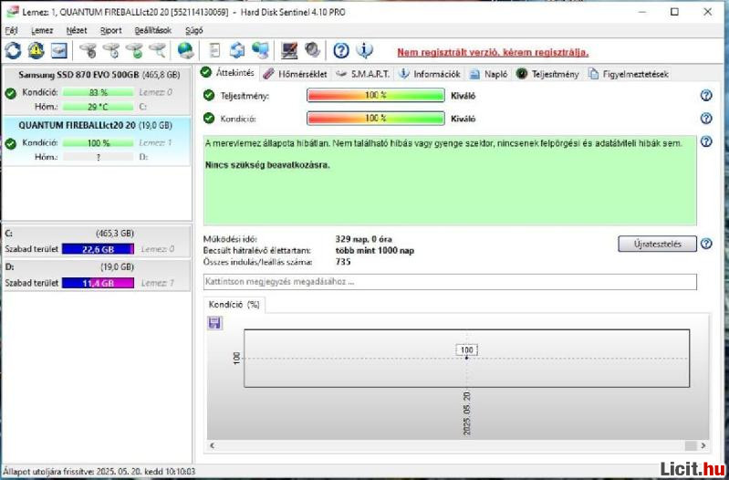Click the status bar 'Állapot utoljára frissítve' text

[99, 471]
